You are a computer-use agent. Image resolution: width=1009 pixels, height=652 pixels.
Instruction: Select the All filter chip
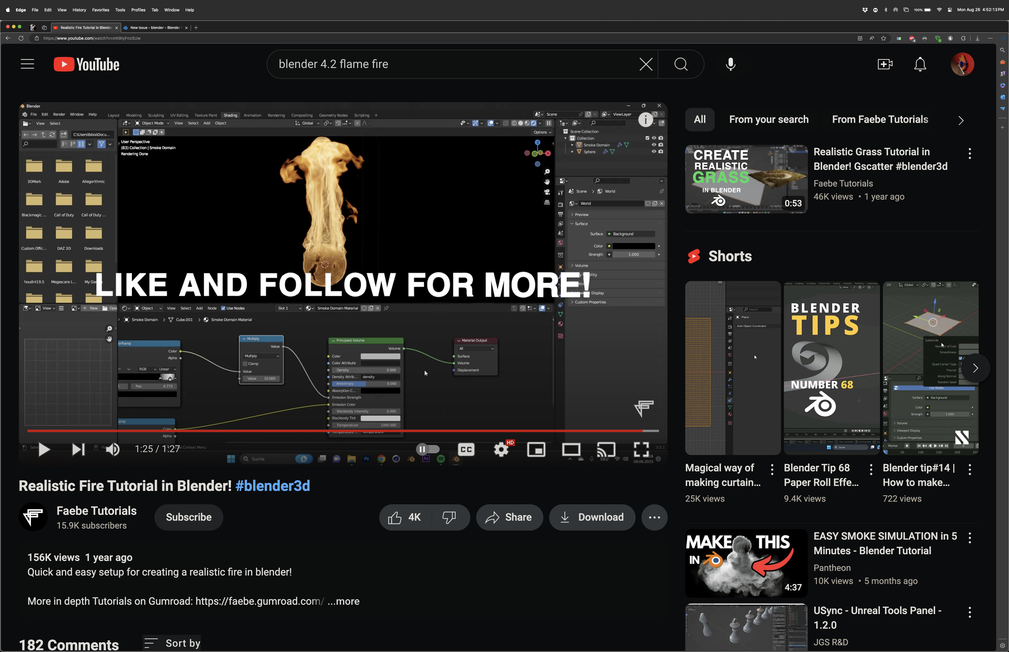700,119
